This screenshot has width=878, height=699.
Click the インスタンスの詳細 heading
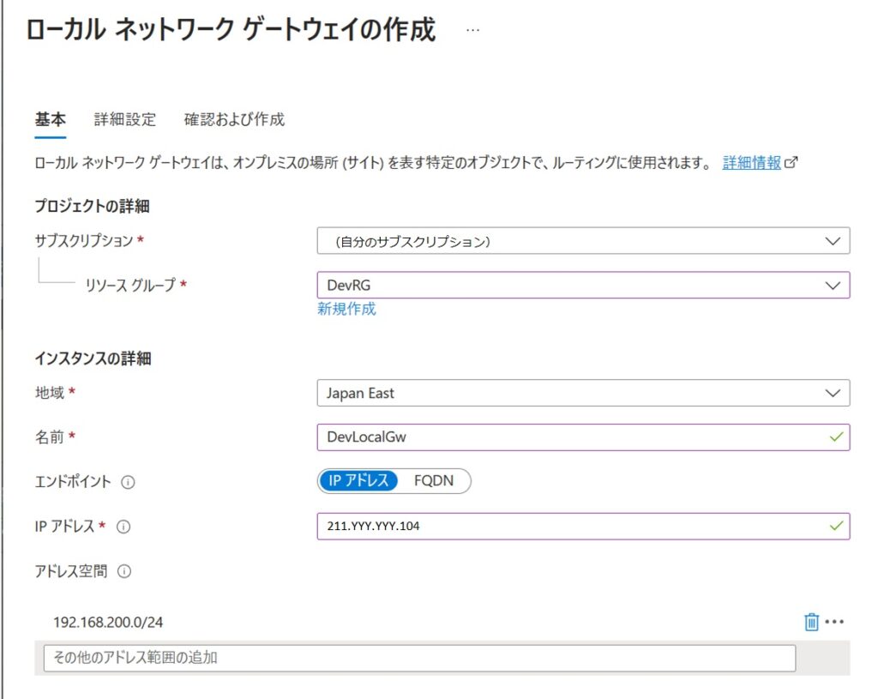point(93,359)
